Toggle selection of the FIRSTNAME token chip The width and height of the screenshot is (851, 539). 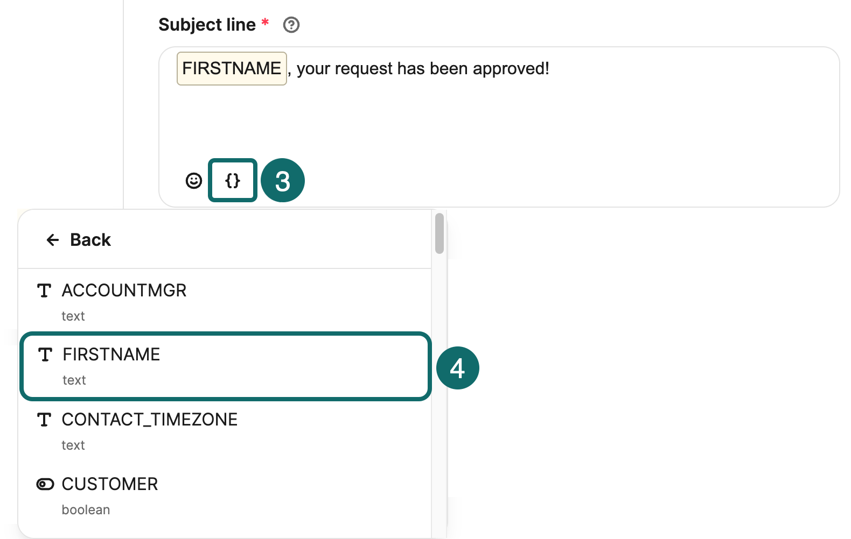pos(231,68)
